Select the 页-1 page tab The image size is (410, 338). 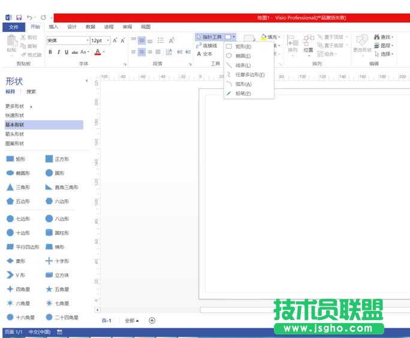click(x=107, y=321)
